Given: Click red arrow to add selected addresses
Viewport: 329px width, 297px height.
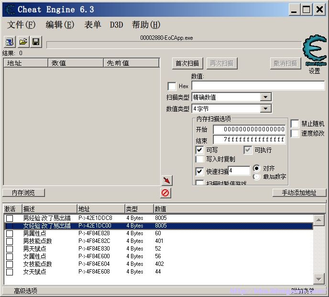Looking at the screenshot, I should 167,181.
